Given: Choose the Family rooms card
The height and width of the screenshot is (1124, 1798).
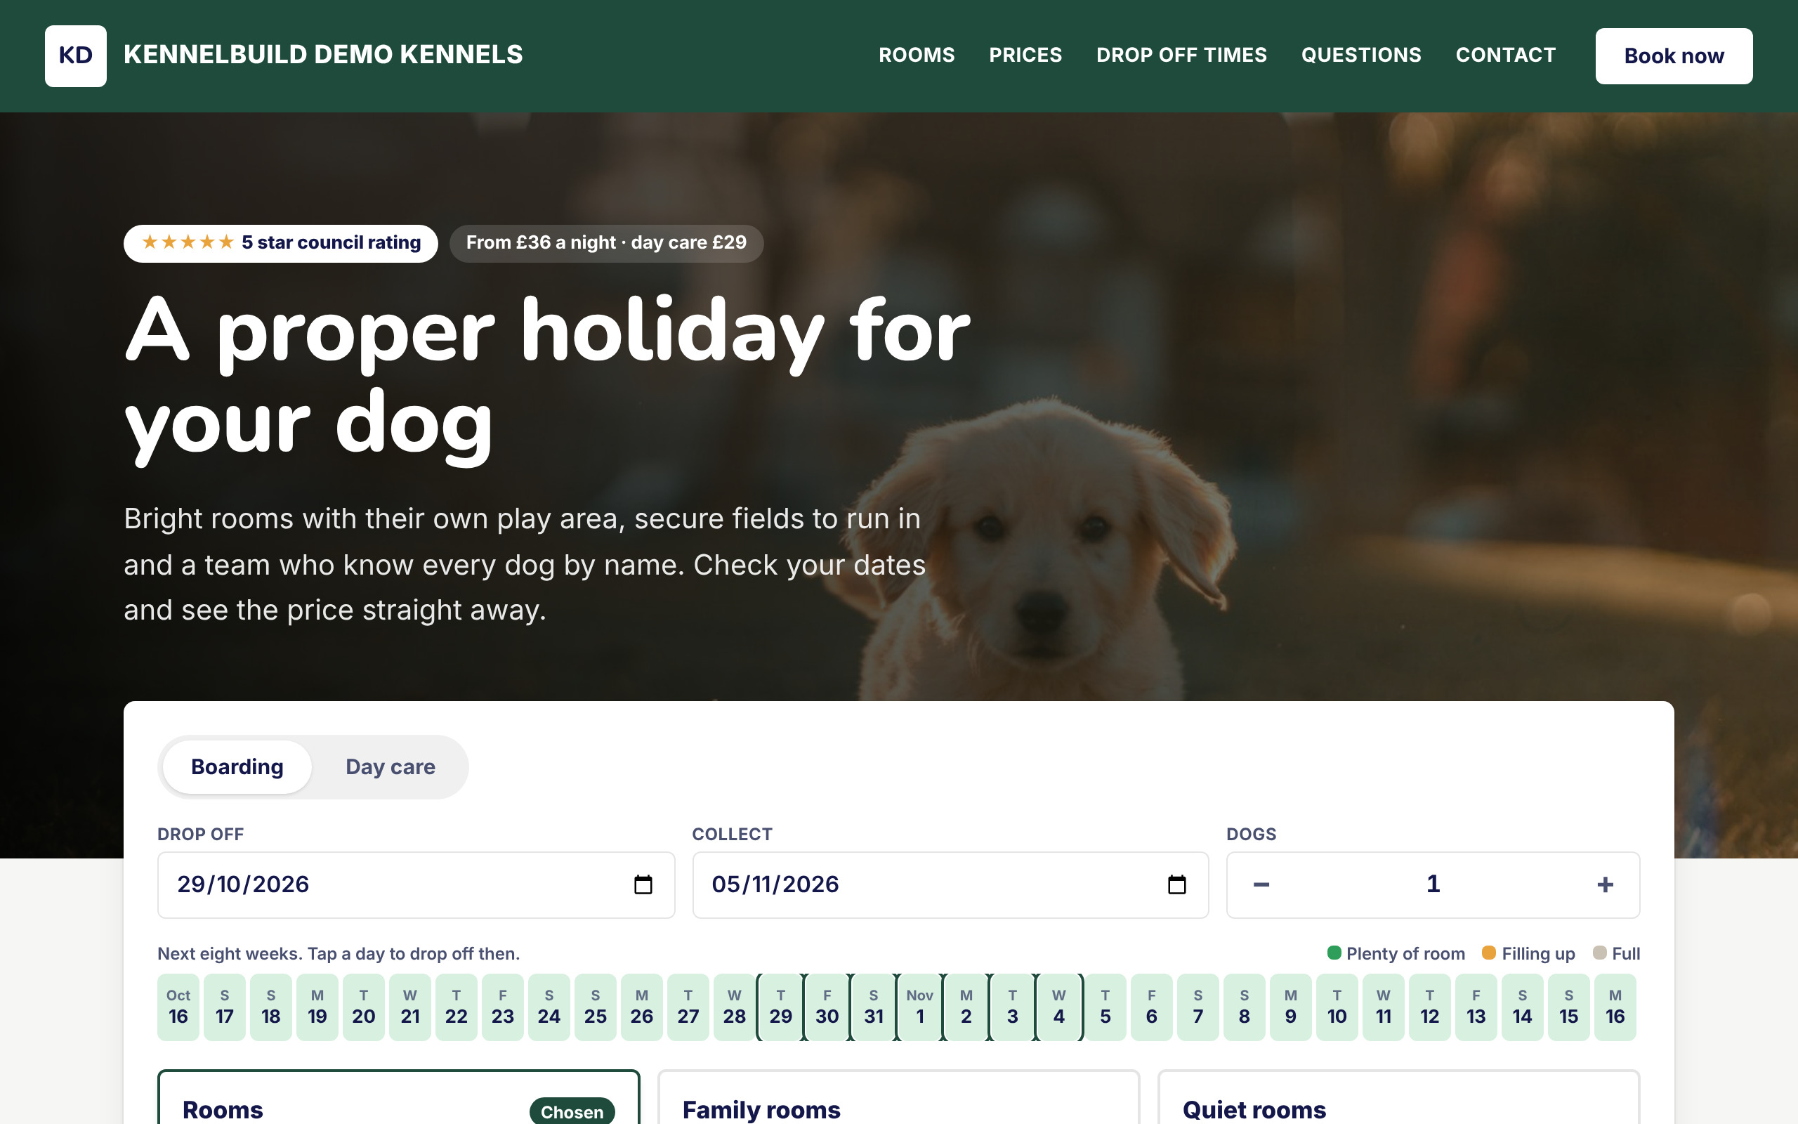Looking at the screenshot, I should click(x=898, y=1097).
